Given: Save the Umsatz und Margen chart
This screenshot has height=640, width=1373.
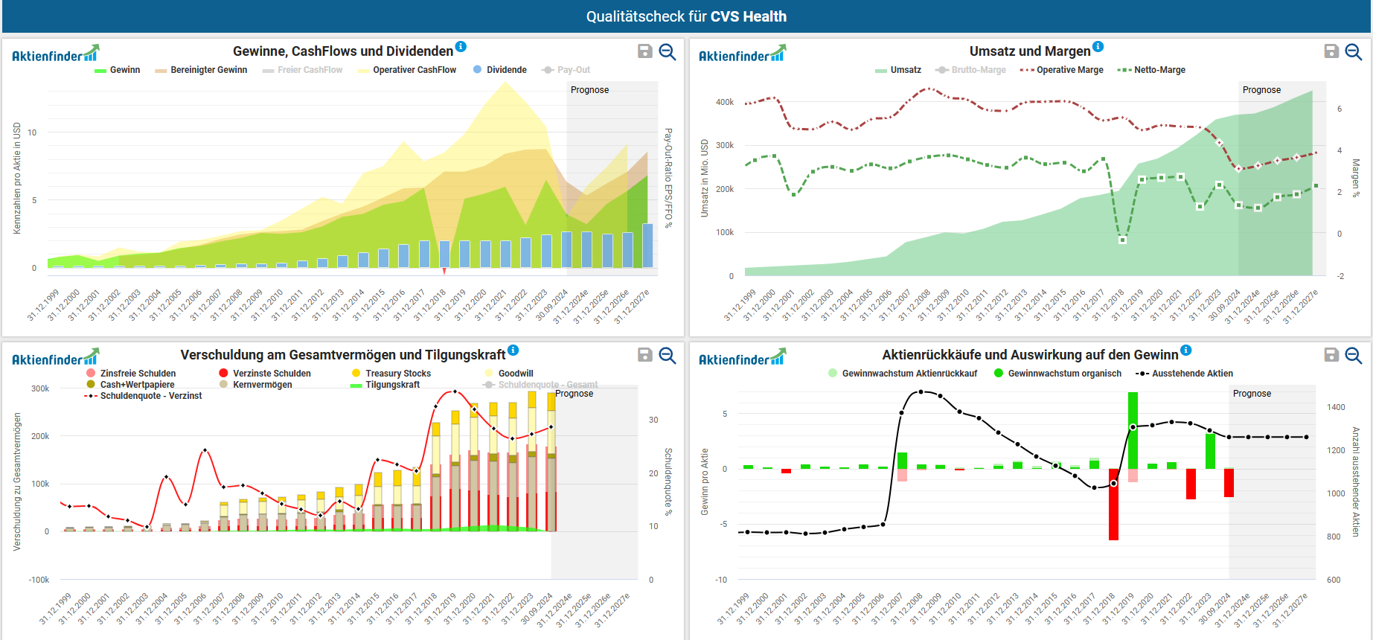Looking at the screenshot, I should pyautogui.click(x=1331, y=51).
